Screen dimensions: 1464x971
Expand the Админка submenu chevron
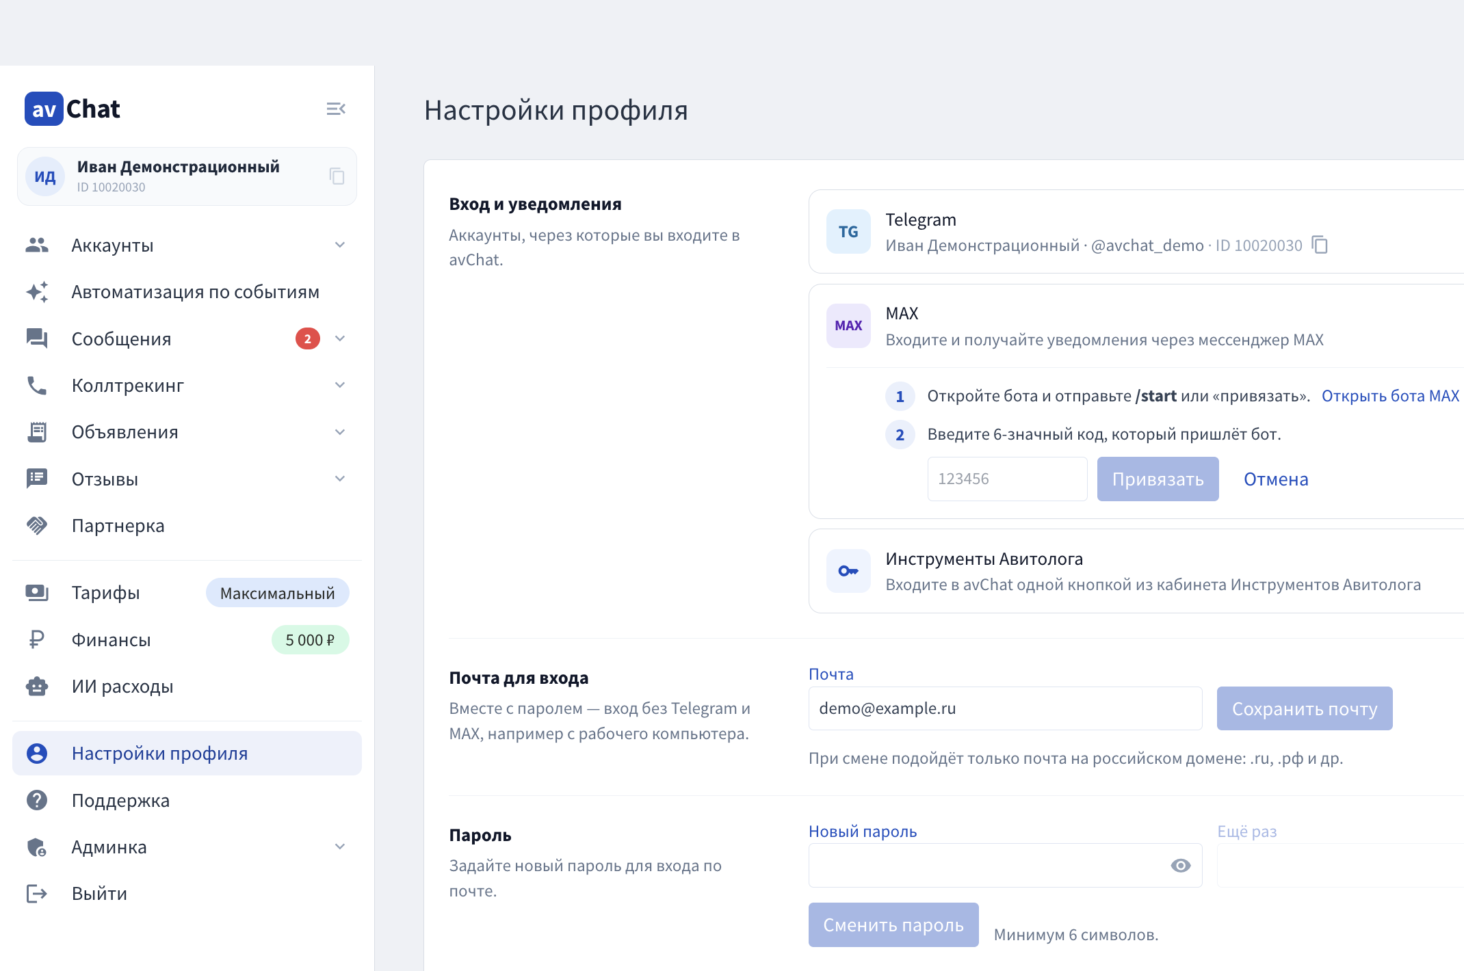[x=340, y=847]
